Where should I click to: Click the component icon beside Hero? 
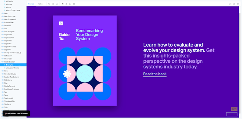click(x=3, y=13)
